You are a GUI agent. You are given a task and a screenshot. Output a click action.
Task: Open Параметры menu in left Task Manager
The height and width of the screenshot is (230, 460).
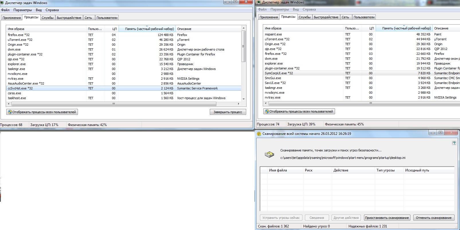click(23, 10)
